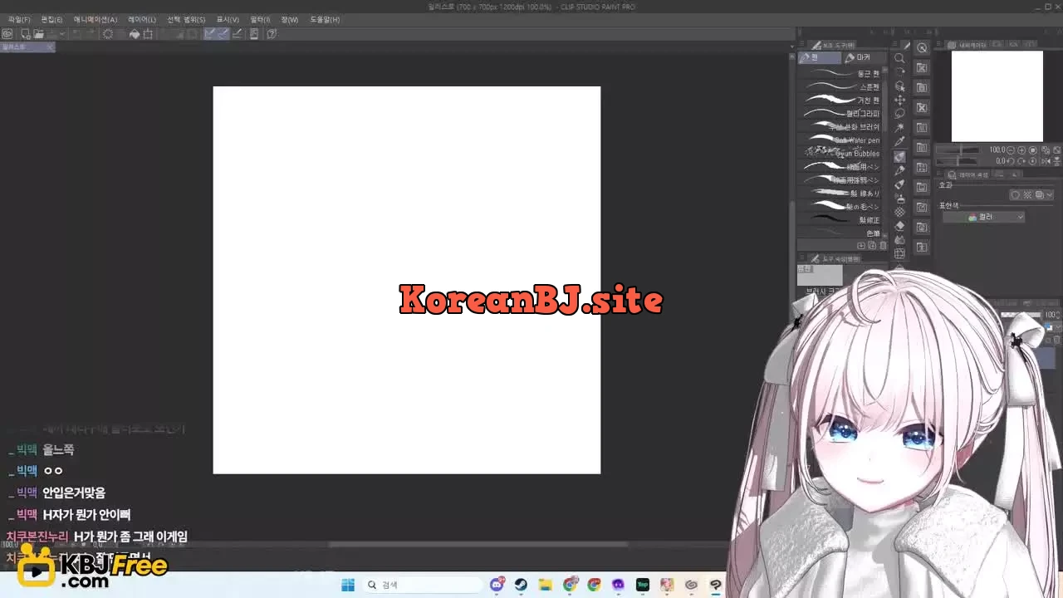Click the open file folder icon

(38, 34)
